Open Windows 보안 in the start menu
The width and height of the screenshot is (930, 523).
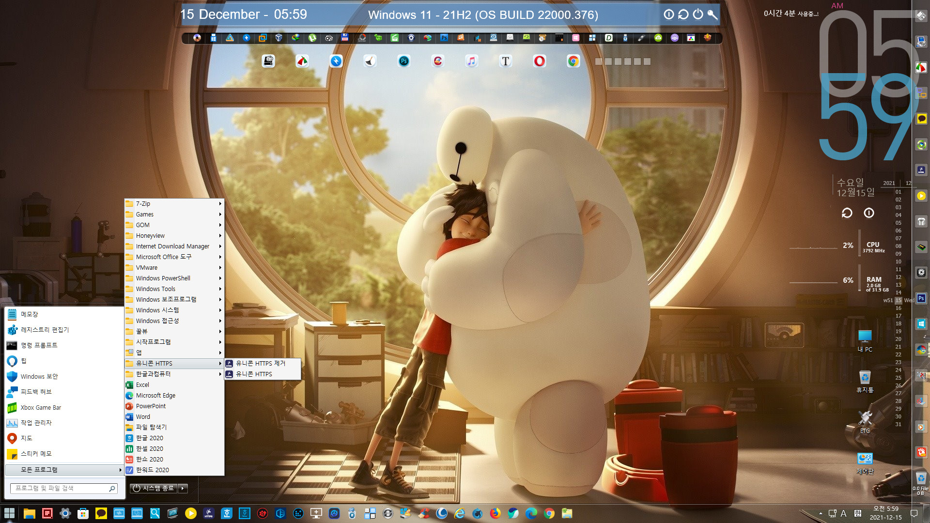(x=64, y=376)
